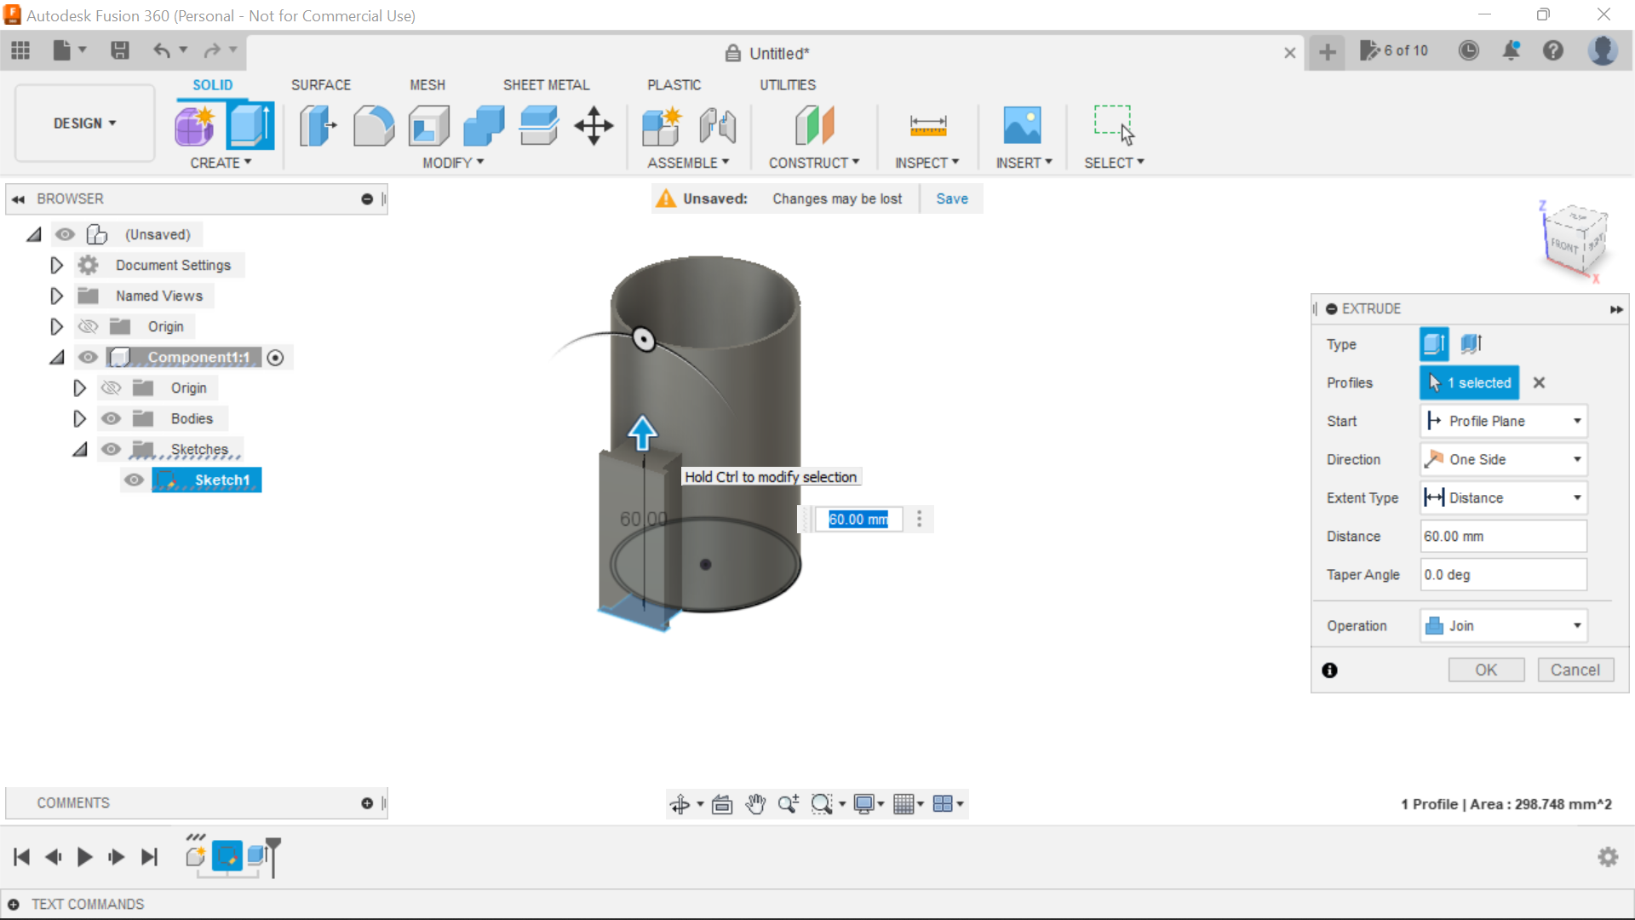Screen dimensions: 1635x920
Task: Open the New Component tool
Action: click(663, 125)
